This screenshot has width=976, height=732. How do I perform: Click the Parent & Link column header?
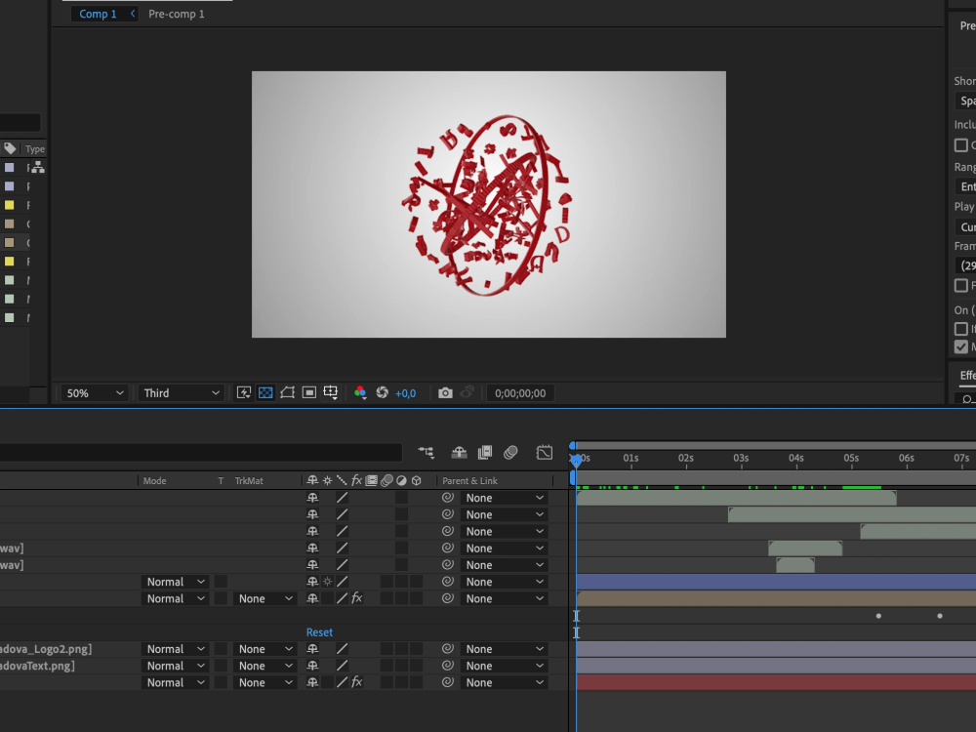click(470, 480)
